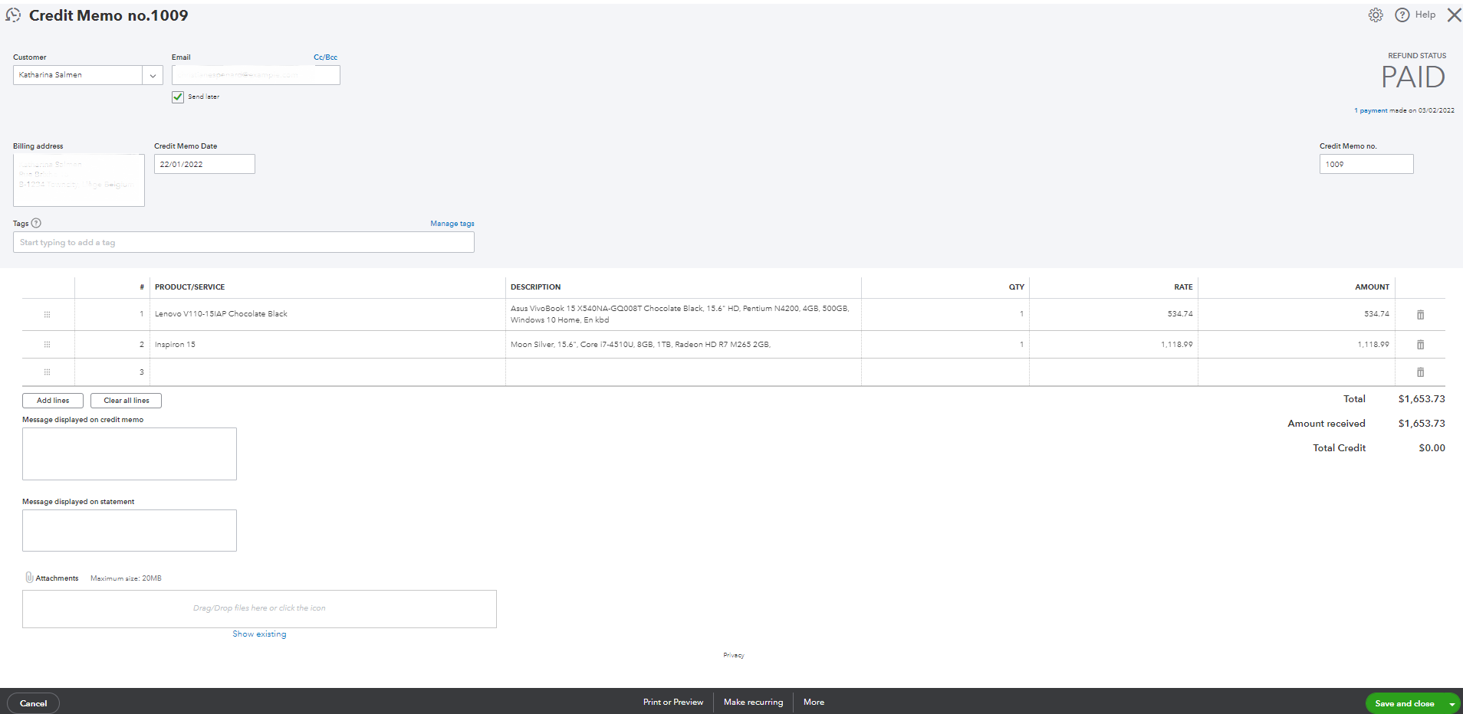1463x714 pixels.
Task: Delete line 1 Lenovo V110-15IAP row
Action: [1420, 315]
